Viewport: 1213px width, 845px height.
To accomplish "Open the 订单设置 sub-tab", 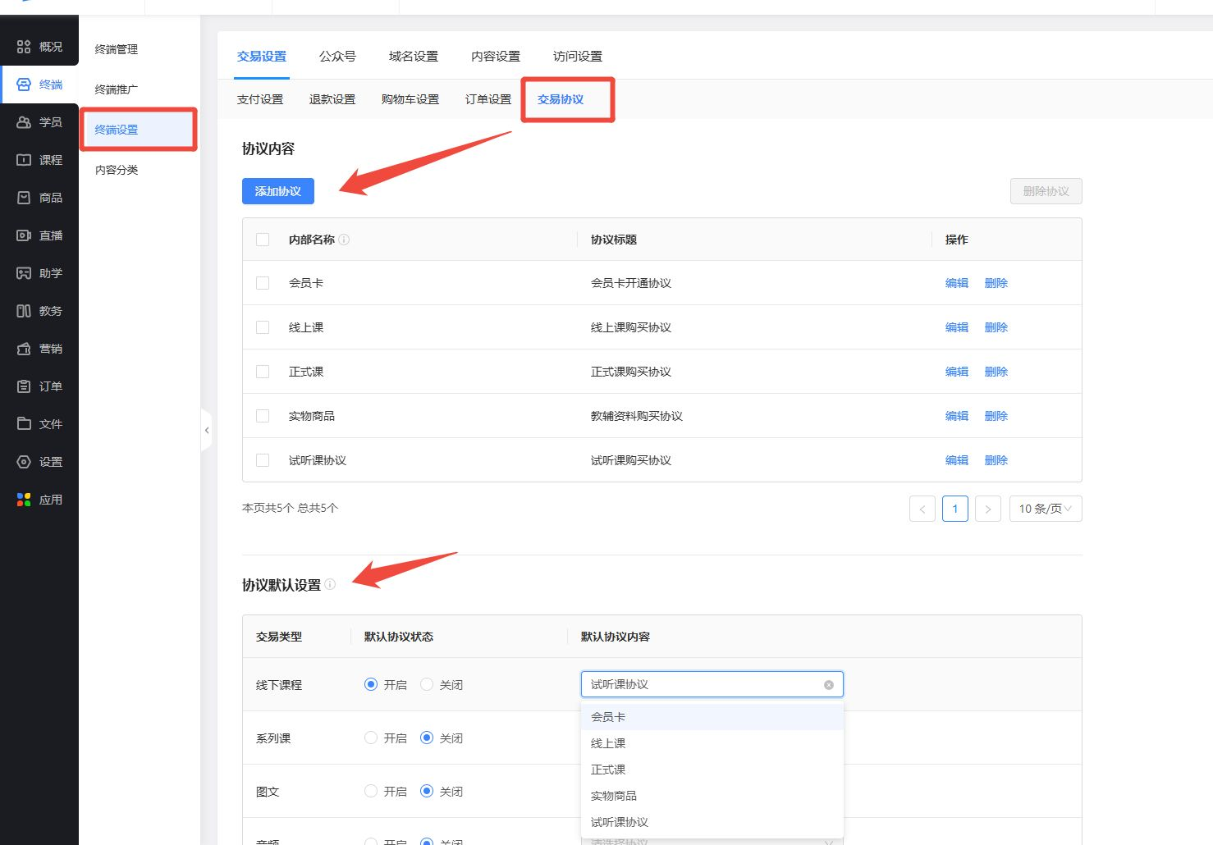I will tap(487, 99).
